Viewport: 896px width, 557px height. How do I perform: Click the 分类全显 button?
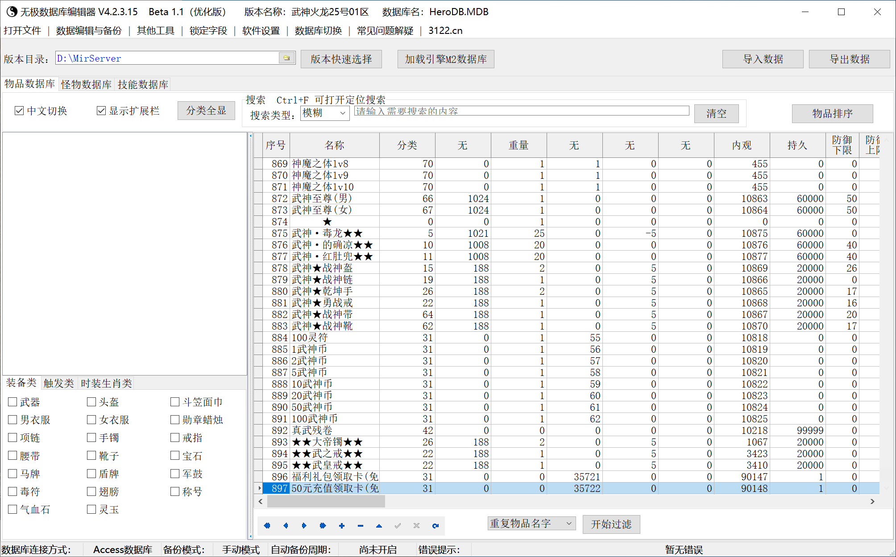tap(206, 111)
